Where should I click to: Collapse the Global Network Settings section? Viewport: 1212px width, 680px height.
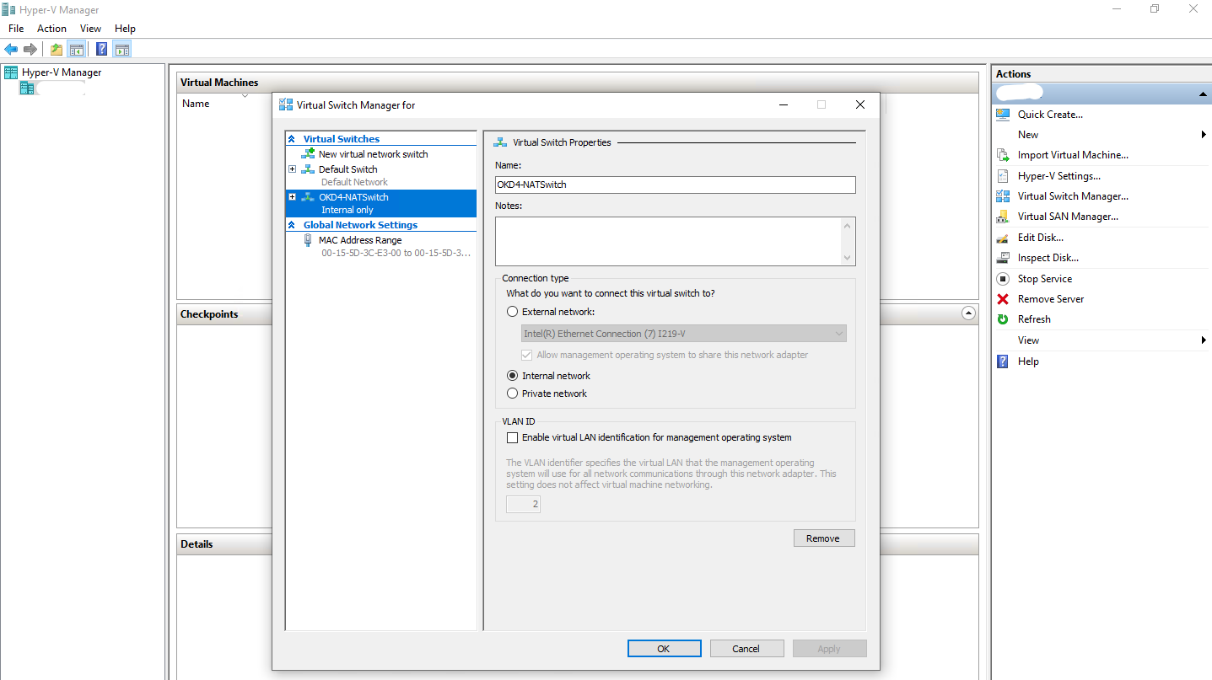click(292, 225)
